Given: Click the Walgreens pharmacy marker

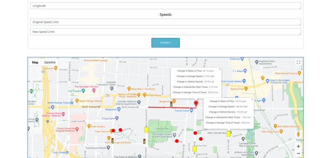Looking at the screenshot, I should (x=119, y=109).
